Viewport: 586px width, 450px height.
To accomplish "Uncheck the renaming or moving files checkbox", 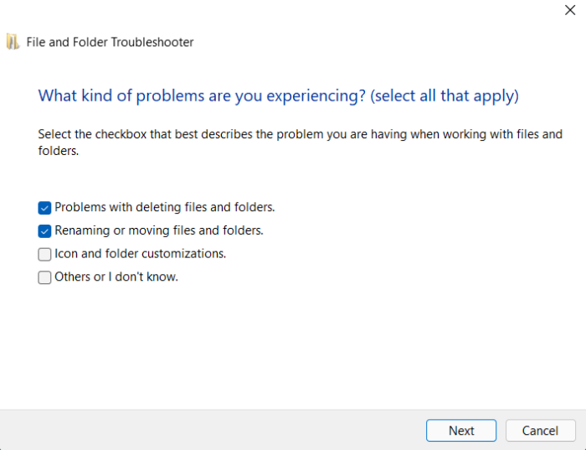I will pos(45,231).
